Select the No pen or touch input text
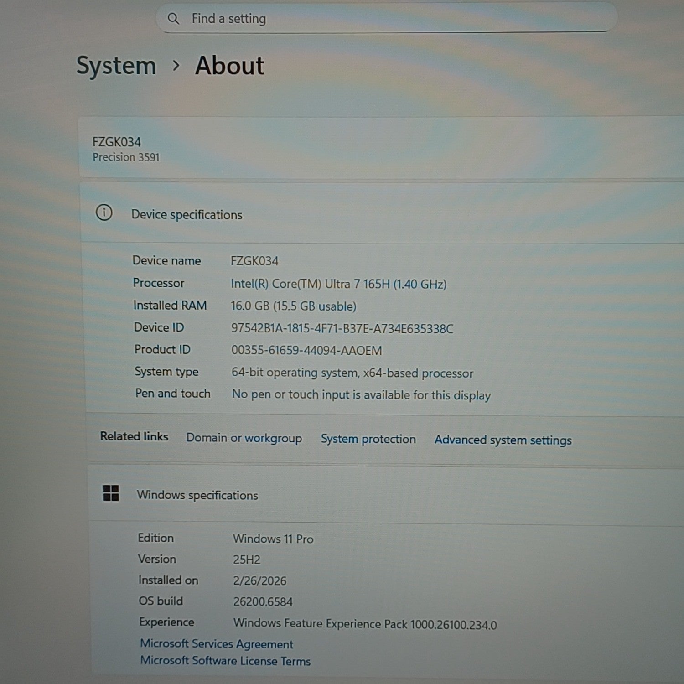Viewport: 684px width, 684px height. click(361, 394)
